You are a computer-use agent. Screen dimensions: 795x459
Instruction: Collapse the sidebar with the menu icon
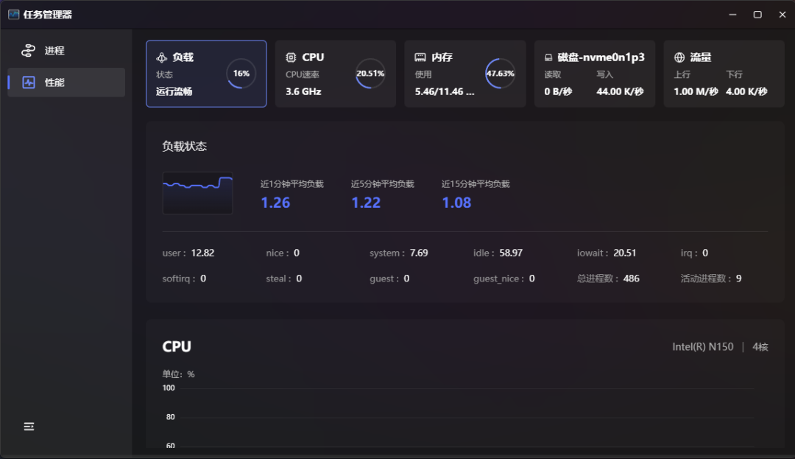[29, 427]
